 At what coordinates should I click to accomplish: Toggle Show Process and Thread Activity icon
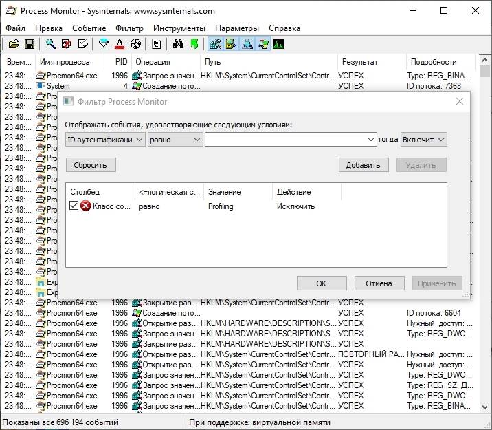click(x=263, y=44)
